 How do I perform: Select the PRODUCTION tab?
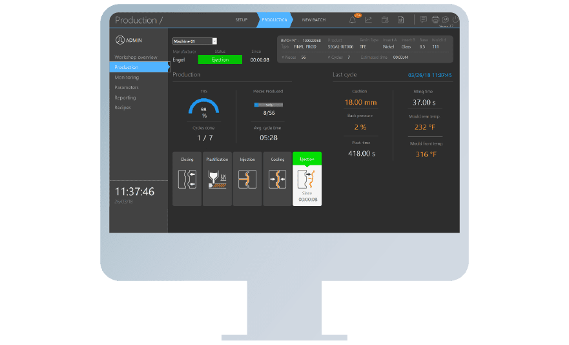click(x=274, y=20)
